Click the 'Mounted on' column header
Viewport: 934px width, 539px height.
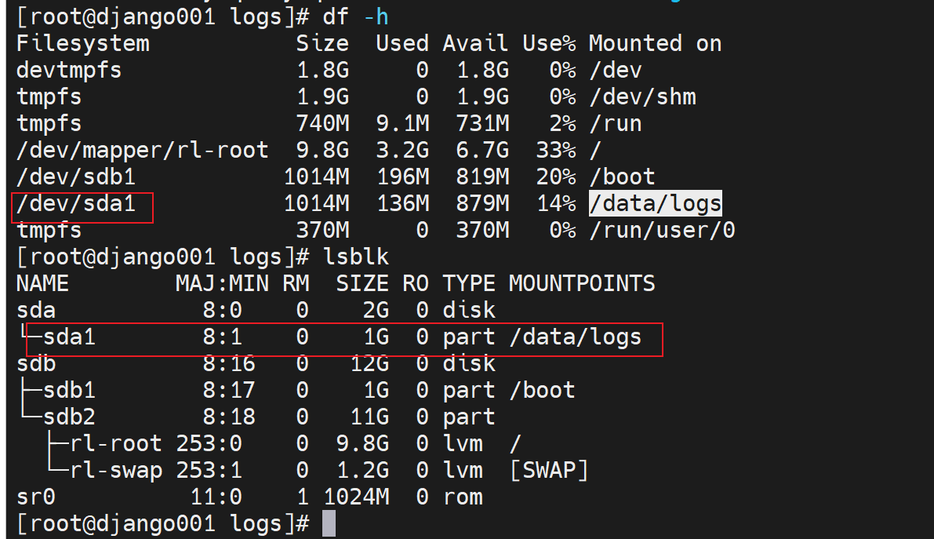pyautogui.click(x=655, y=43)
